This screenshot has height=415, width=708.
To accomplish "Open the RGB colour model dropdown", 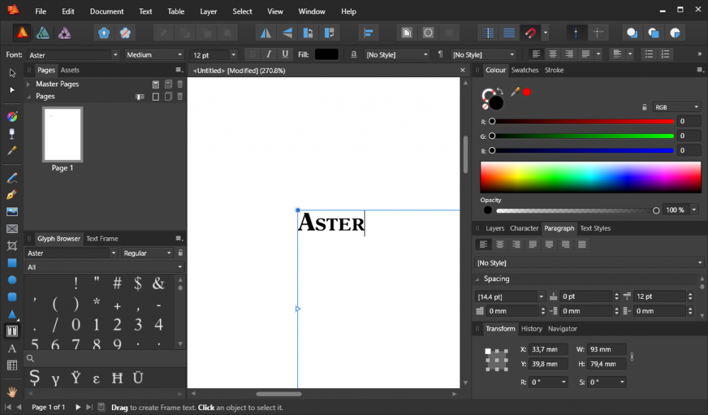I will point(676,107).
